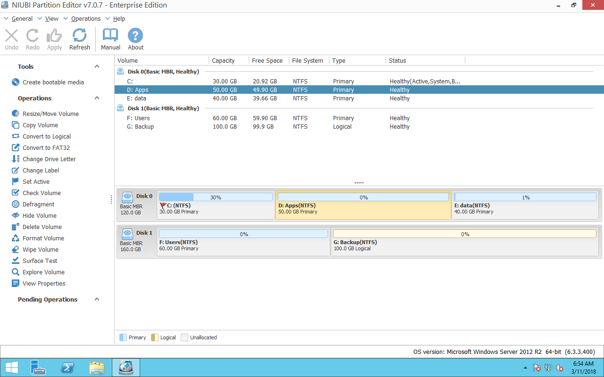This screenshot has height=377, width=604.
Task: Click the Primary legend color swatch
Action: [x=123, y=337]
